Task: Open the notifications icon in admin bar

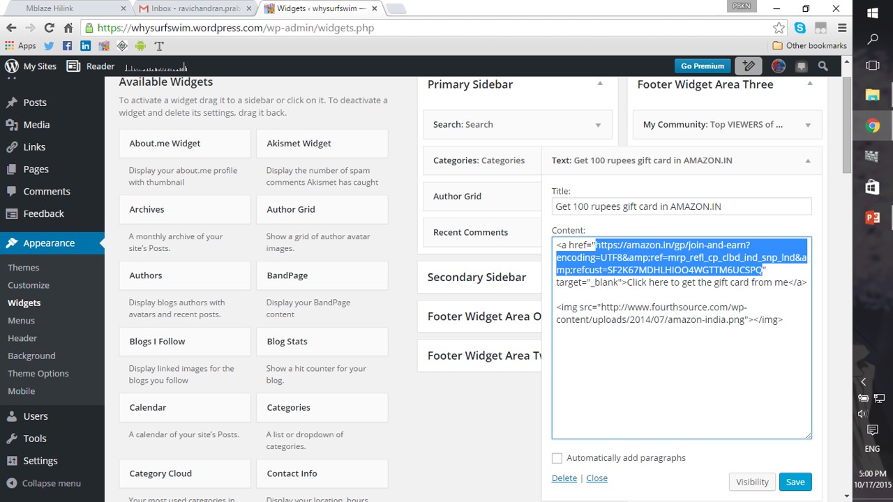Action: pyautogui.click(x=802, y=66)
